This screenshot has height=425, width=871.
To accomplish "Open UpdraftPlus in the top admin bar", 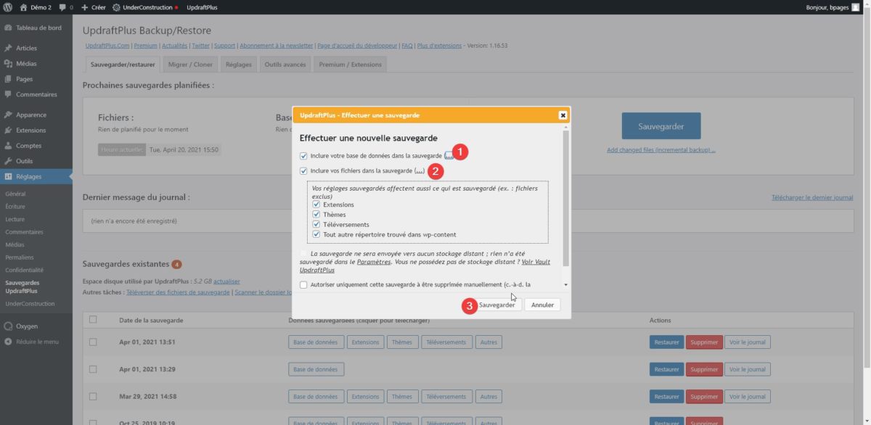I will point(202,7).
